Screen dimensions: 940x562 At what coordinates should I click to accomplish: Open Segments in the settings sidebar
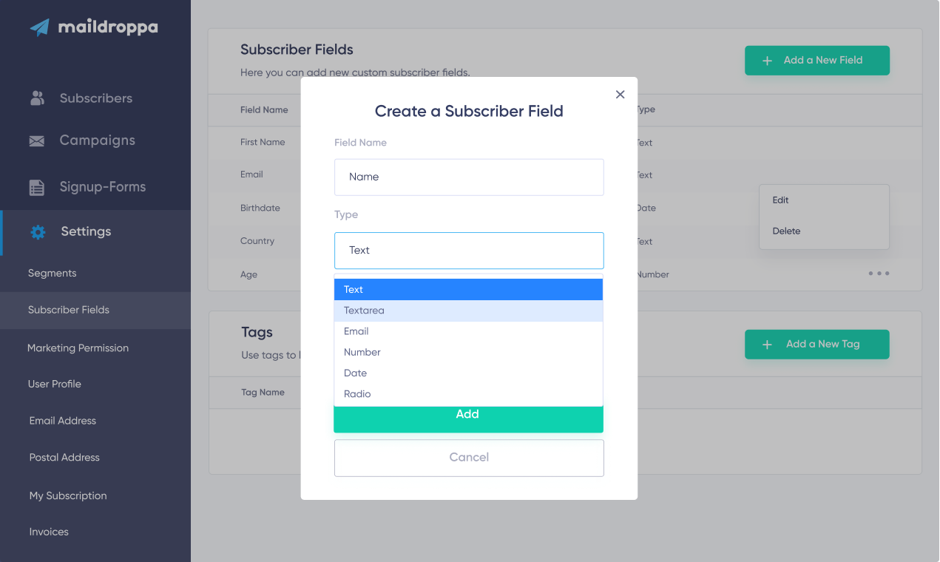click(53, 273)
